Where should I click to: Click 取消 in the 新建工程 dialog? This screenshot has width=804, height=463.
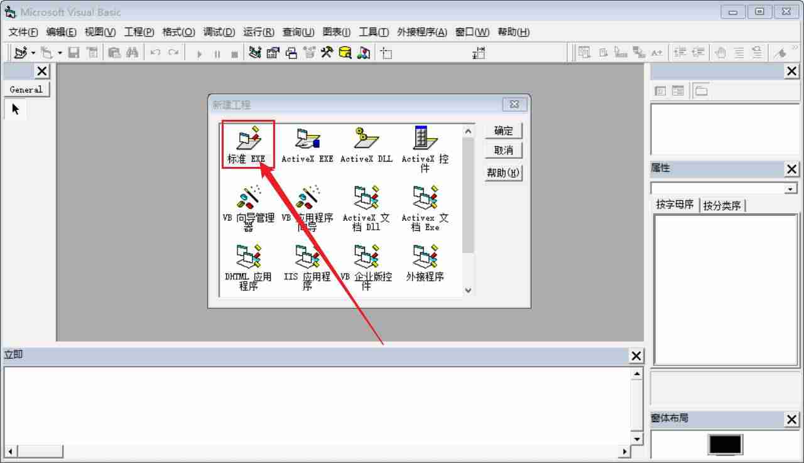coord(504,151)
